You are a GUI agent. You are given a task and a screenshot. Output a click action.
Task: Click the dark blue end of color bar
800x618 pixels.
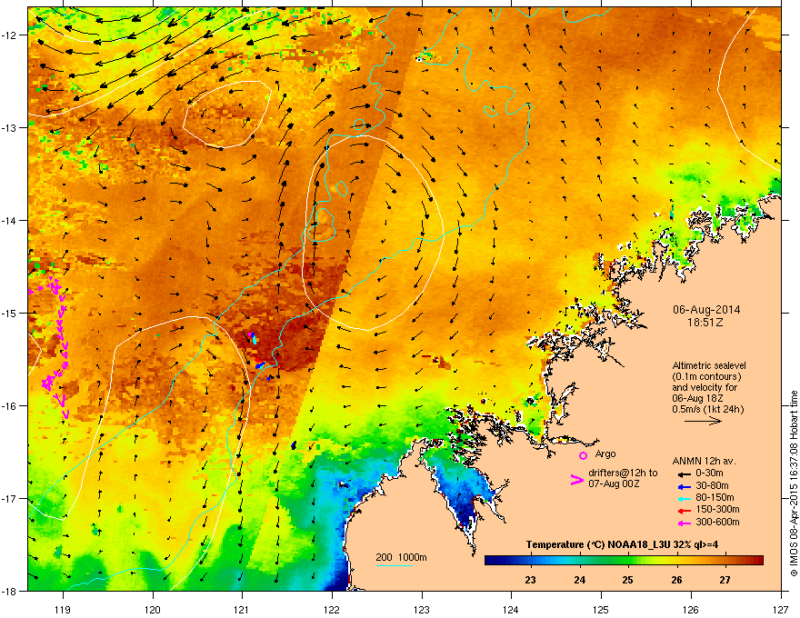[489, 561]
